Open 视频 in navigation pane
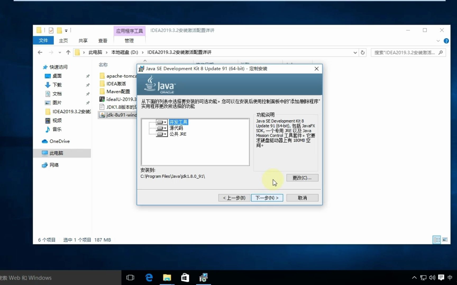The width and height of the screenshot is (457, 285). pos(57,121)
